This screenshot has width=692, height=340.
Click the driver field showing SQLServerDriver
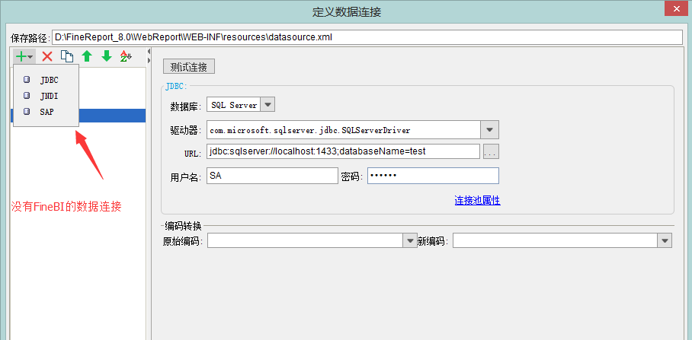344,130
